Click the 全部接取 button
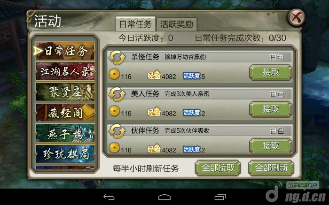Screen dimensions: 329x205 click(218, 168)
